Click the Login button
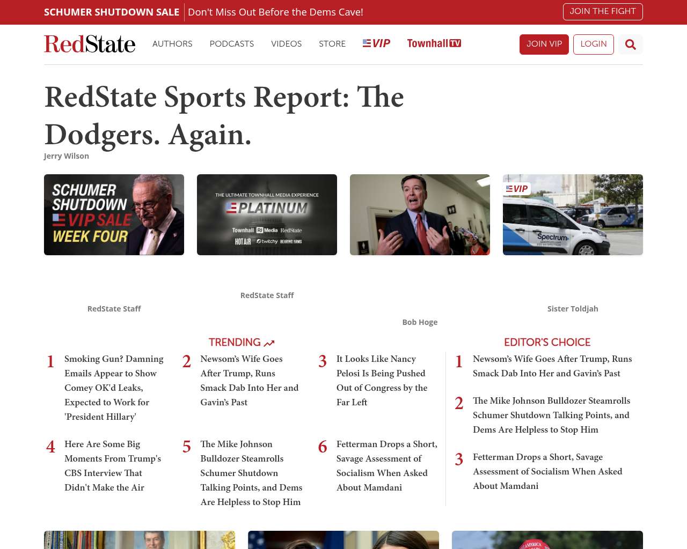Image resolution: width=687 pixels, height=549 pixels. [594, 44]
